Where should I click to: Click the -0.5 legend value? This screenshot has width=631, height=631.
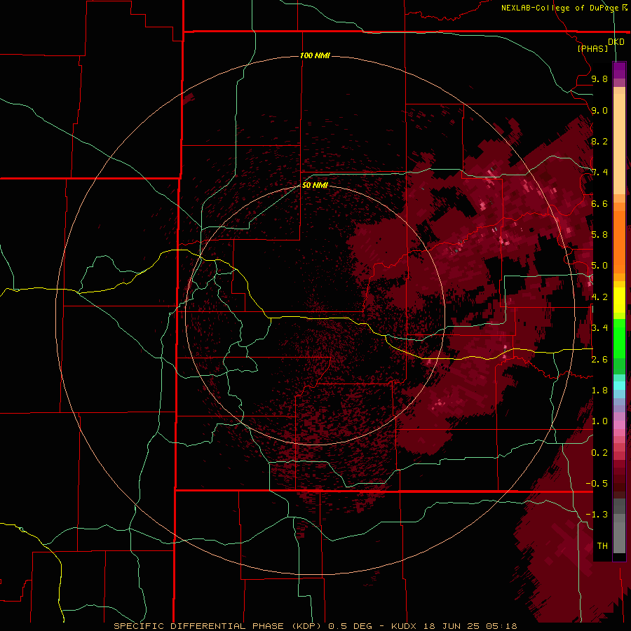(x=597, y=483)
